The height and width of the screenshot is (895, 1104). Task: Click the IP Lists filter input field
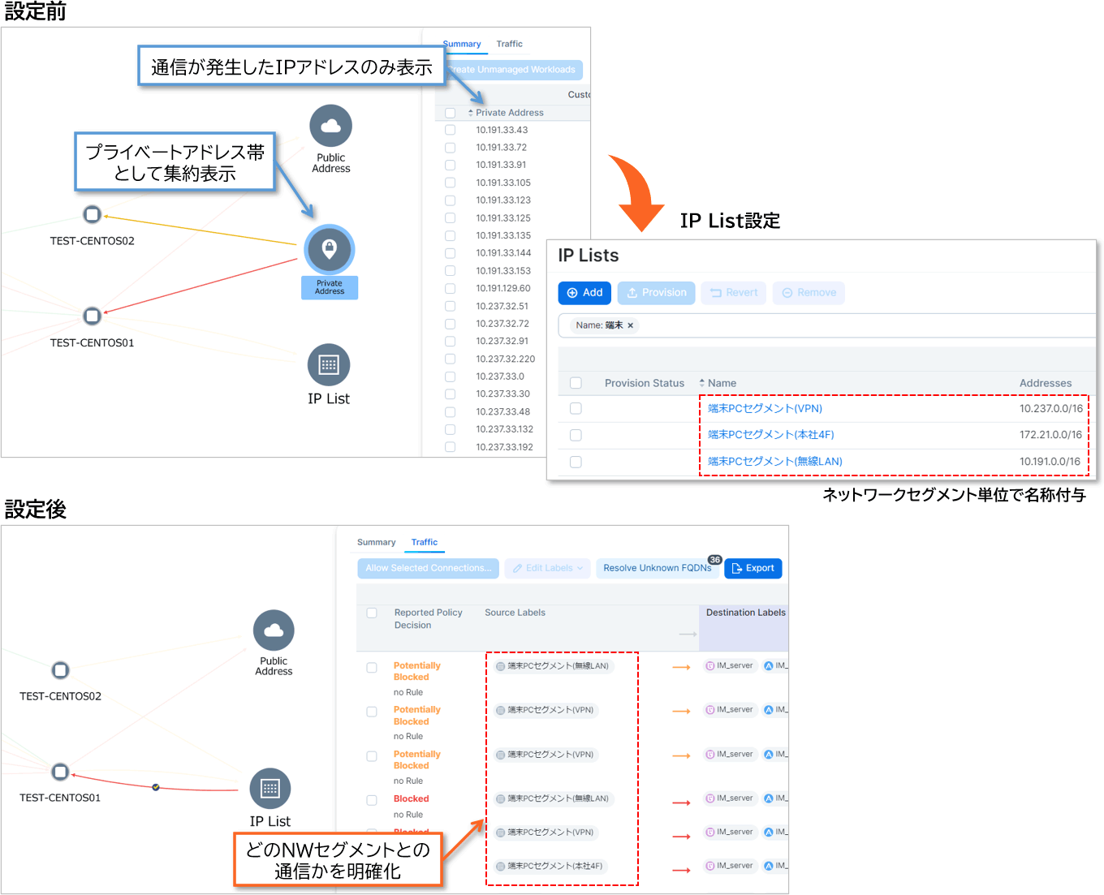click(x=826, y=325)
